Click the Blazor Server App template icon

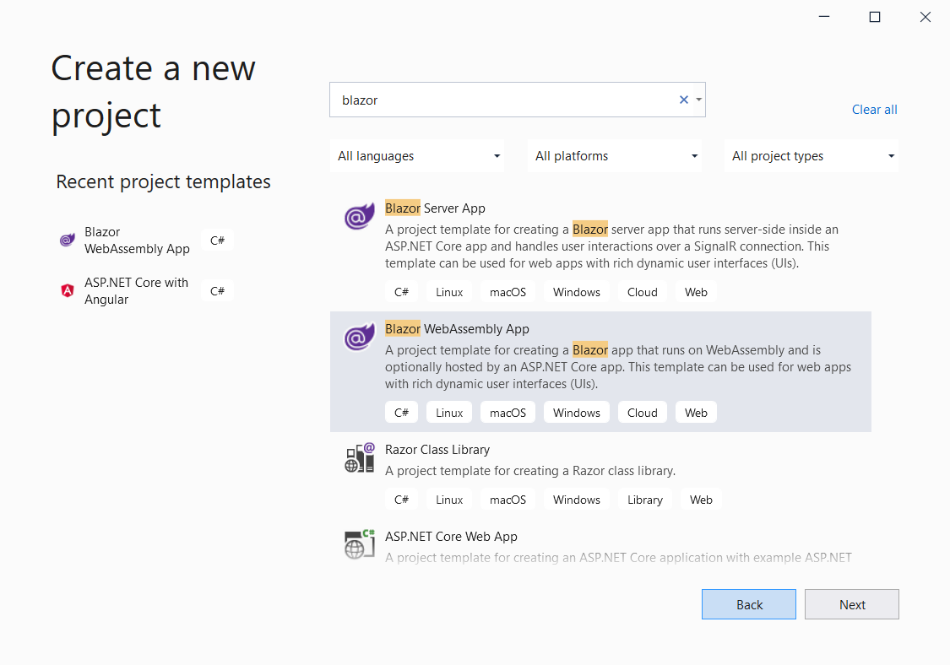(x=359, y=216)
